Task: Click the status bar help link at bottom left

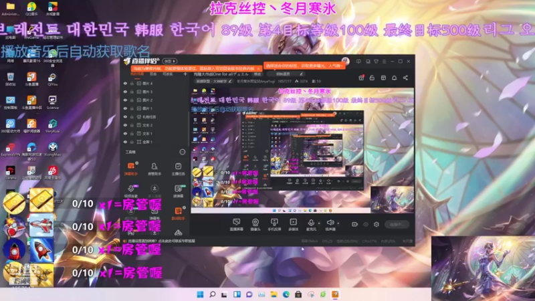Action: coord(159,241)
